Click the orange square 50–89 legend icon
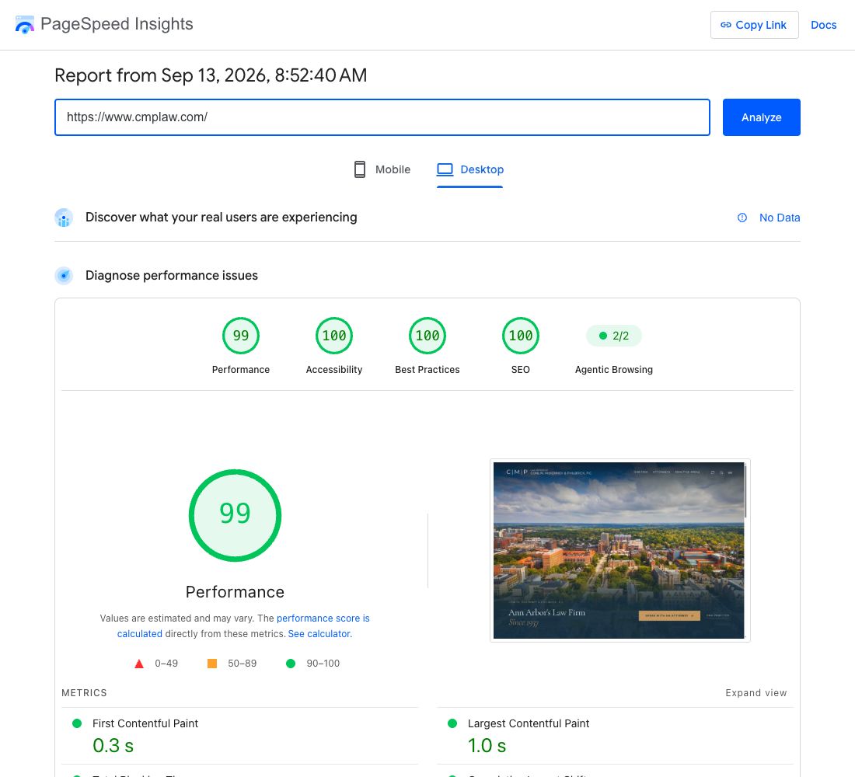This screenshot has height=777, width=855. pyautogui.click(x=212, y=664)
